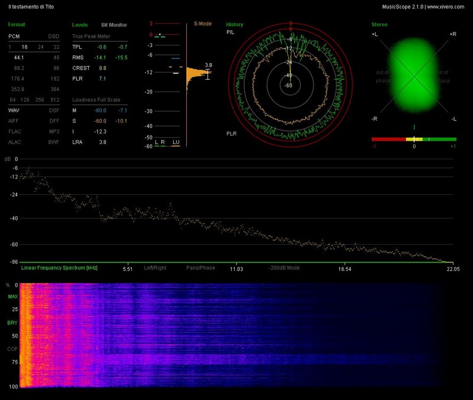Choose DSD 128 rate
The width and height of the screenshot is (473, 400).
coord(25,100)
